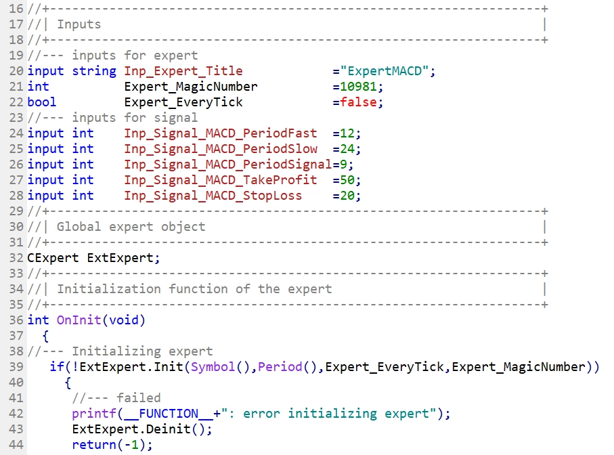The height and width of the screenshot is (455, 614).
Task: Click the 'bool' keyword on line 22
Action: [42, 102]
